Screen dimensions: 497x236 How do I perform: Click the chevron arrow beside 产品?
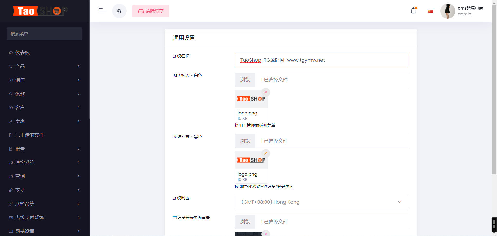[78, 66]
